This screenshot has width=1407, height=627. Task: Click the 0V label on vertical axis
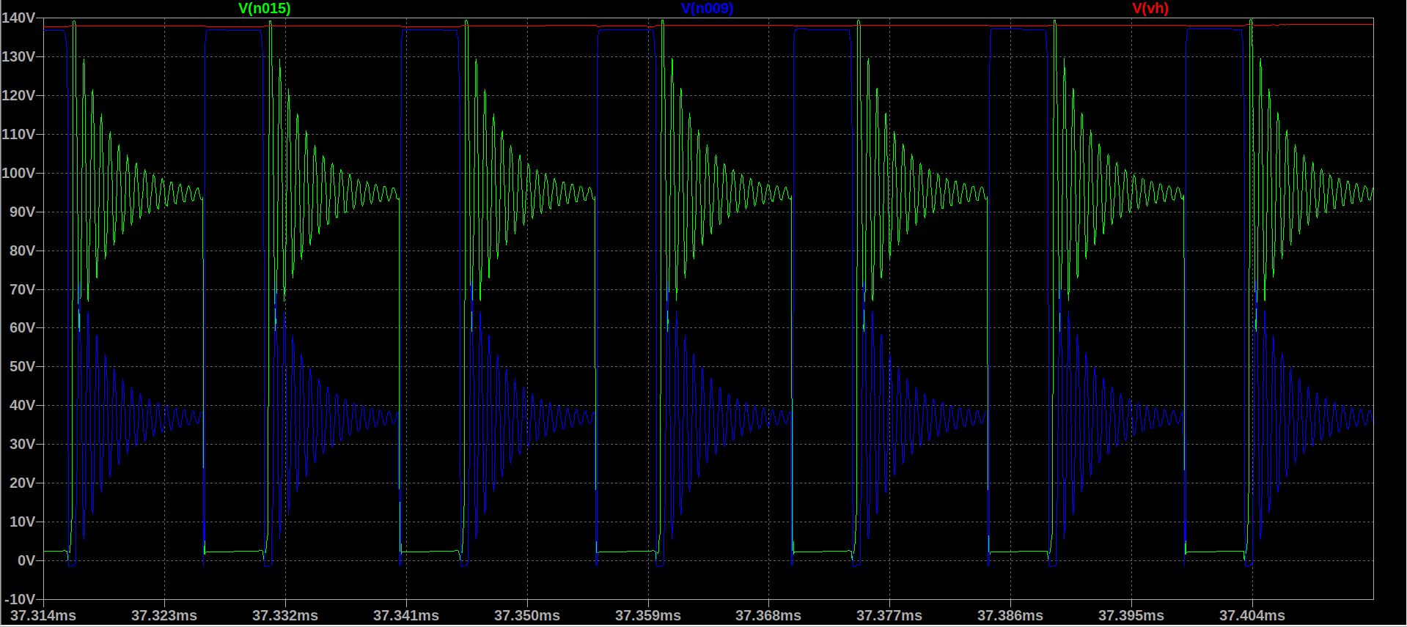(x=26, y=561)
